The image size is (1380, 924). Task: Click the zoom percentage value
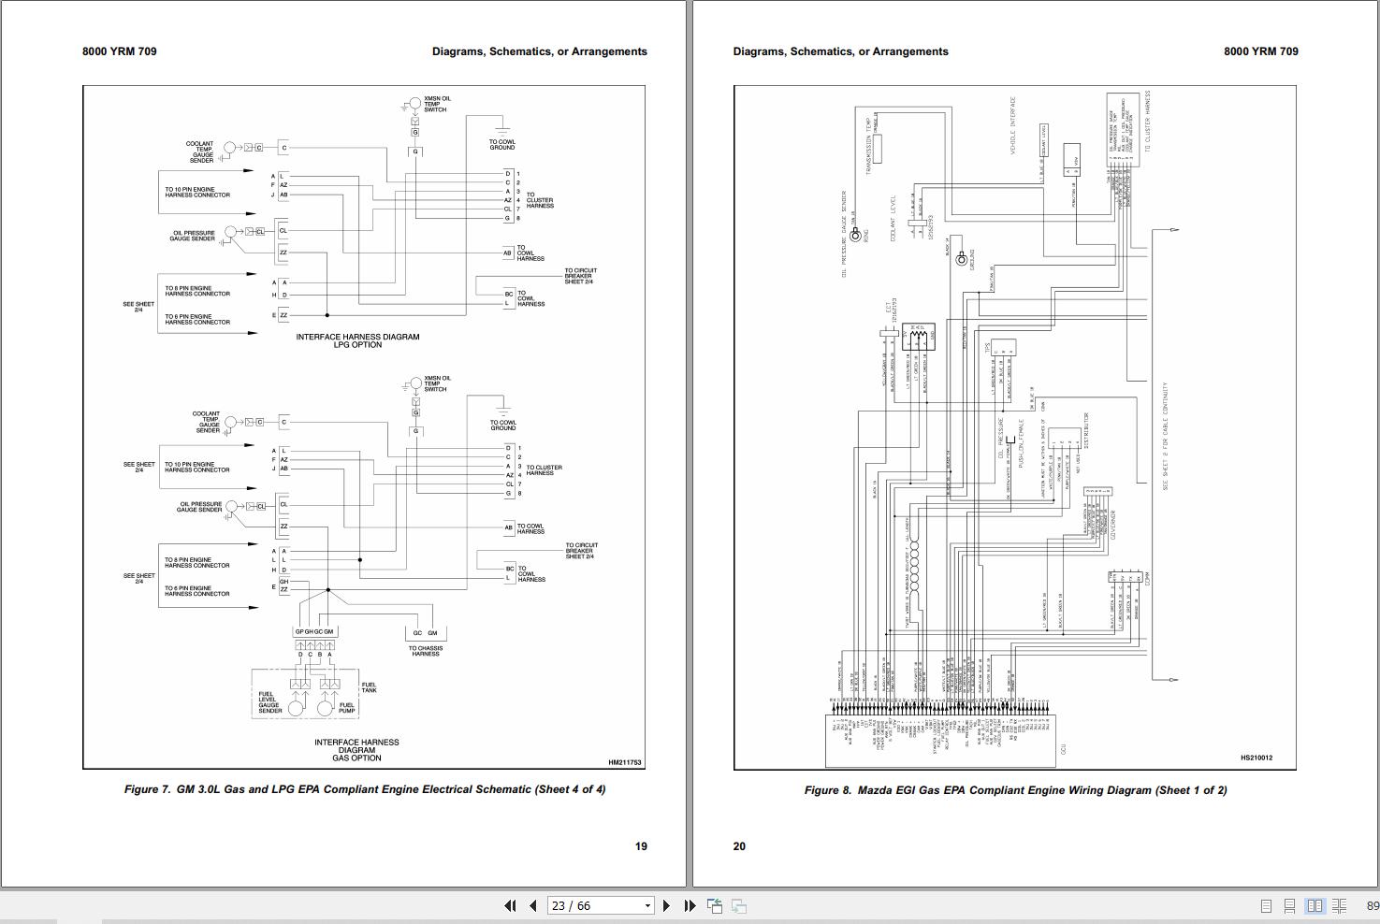point(1372,905)
